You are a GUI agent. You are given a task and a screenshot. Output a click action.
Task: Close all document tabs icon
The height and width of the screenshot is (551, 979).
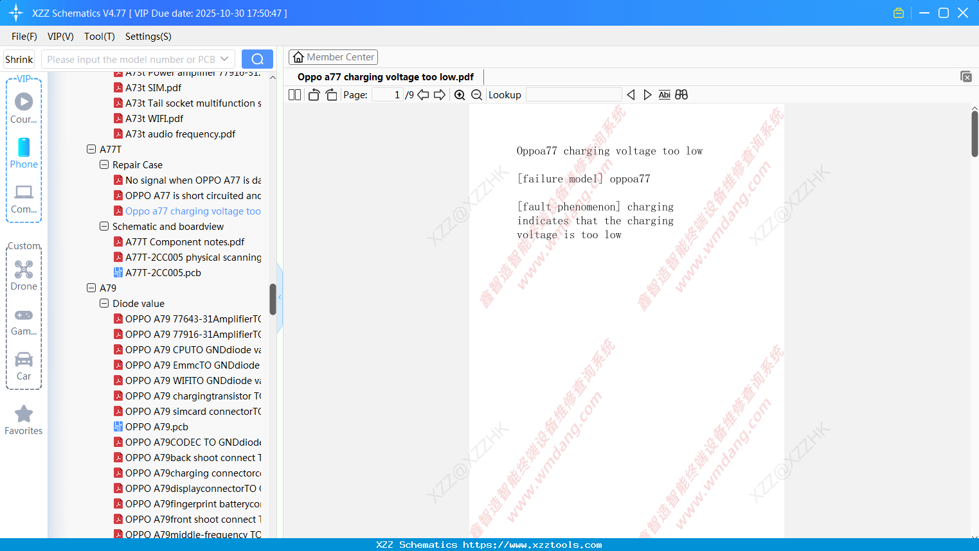point(966,76)
